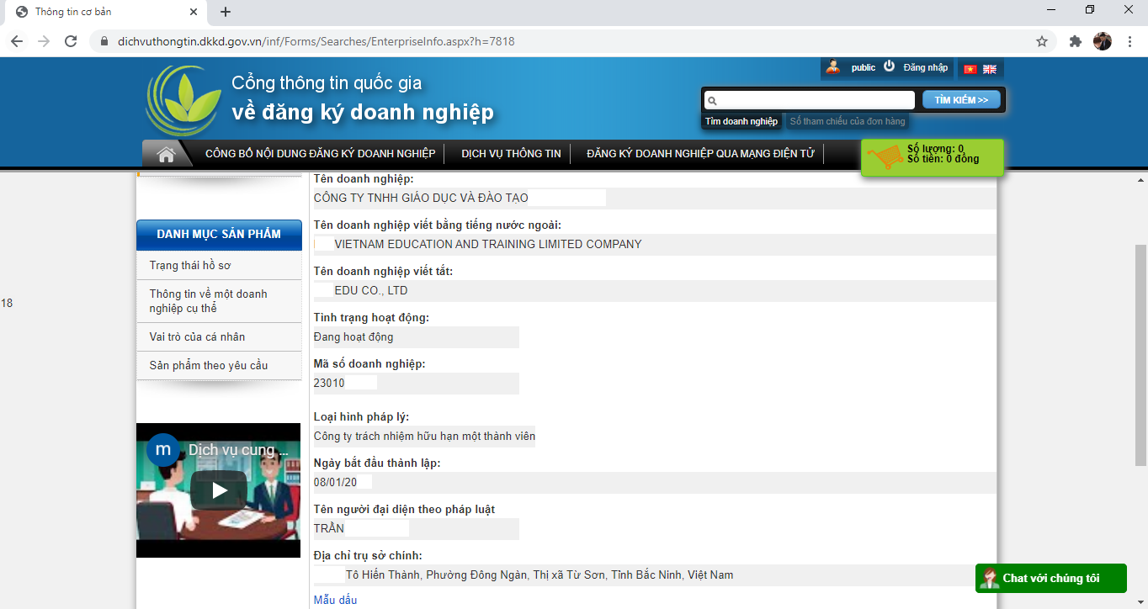Click the cart Số tiền: 0 đồng text
Screen dimensions: 1148x609
coord(943,159)
